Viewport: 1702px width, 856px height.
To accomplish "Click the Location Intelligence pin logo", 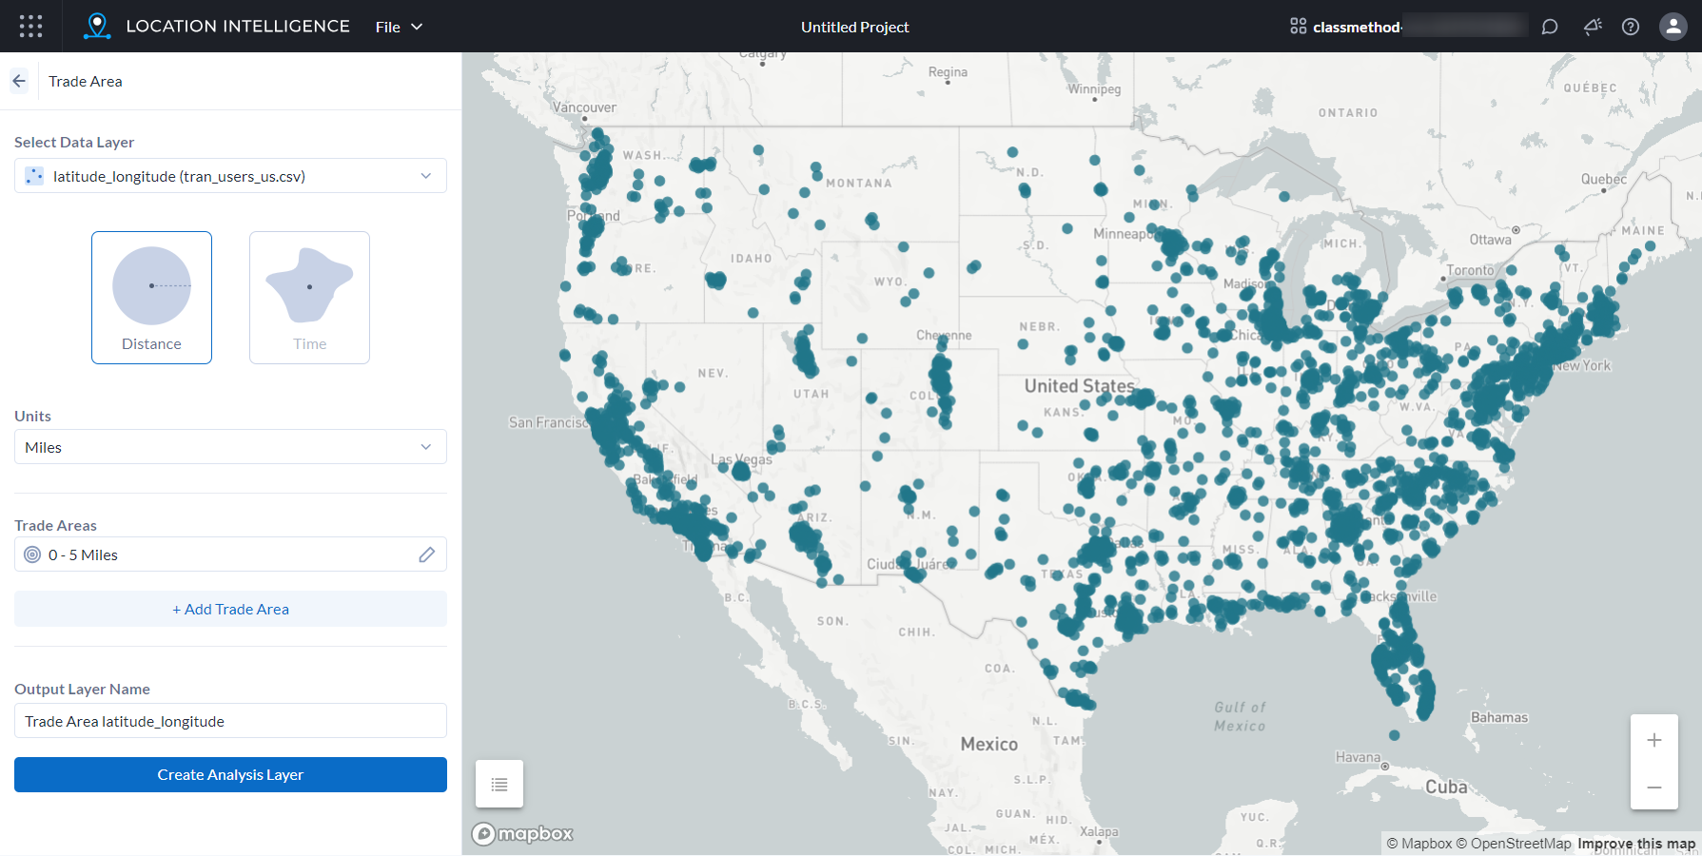I will [x=95, y=26].
